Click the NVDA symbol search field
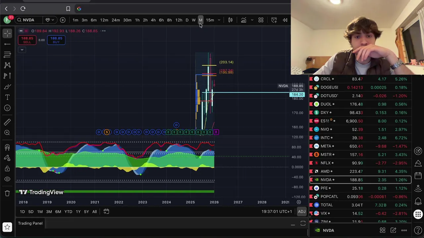Screen dimensions: 424x238 [28, 20]
